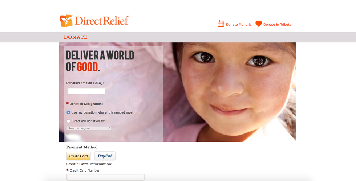The width and height of the screenshot is (356, 181).
Task: Click the 'Use my donation' option label text
Action: point(103,112)
